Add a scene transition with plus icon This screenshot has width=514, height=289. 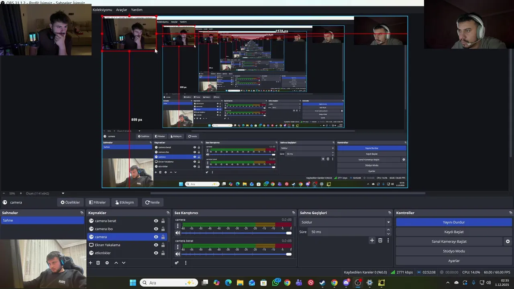tap(372, 240)
